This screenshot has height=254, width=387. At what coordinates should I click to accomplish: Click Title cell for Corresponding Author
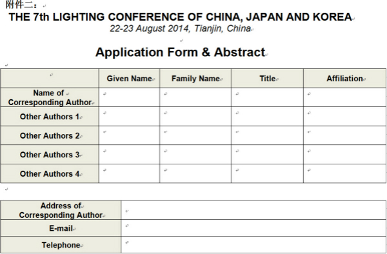(267, 97)
